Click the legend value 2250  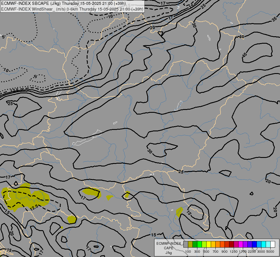(252, 252)
